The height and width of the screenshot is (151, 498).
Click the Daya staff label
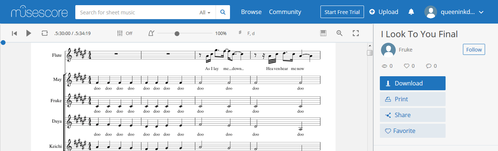coord(56,121)
